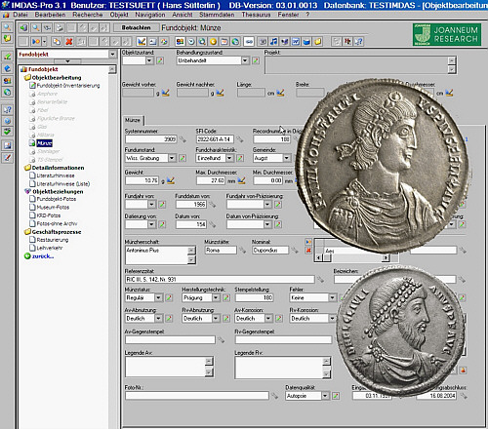Click the zurück... link in the tree

pyautogui.click(x=42, y=256)
